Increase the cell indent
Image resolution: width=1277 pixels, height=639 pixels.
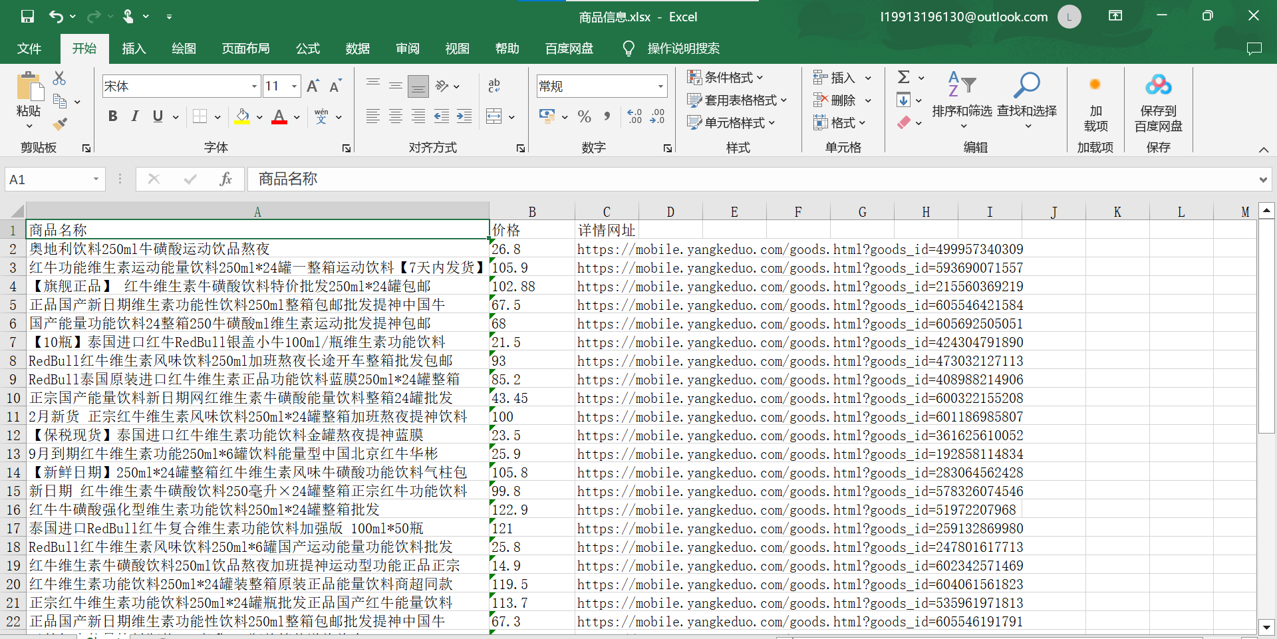[x=464, y=116]
